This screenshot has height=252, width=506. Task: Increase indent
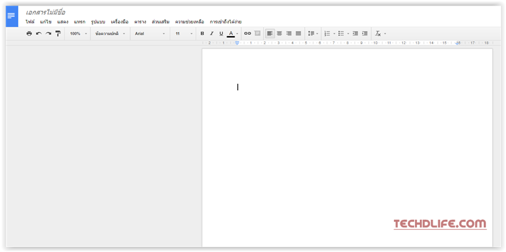[365, 33]
